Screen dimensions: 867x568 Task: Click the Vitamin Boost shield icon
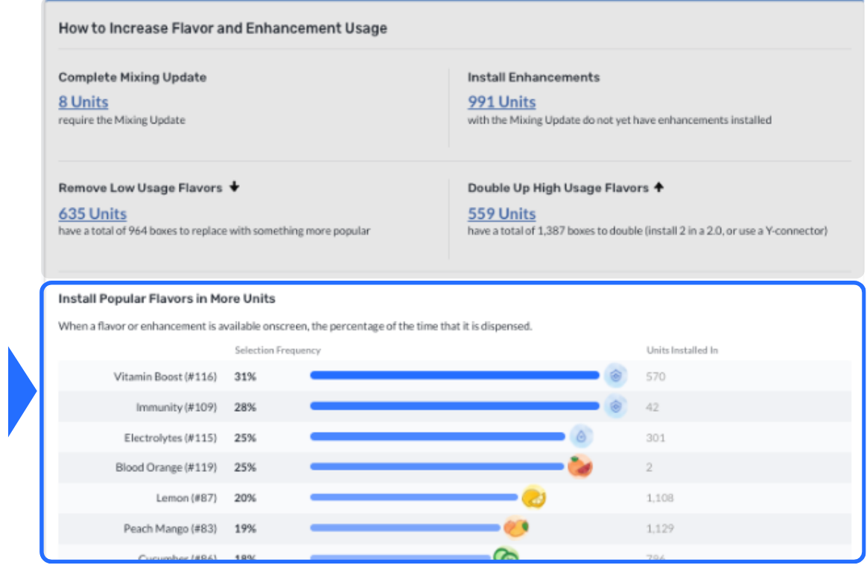pyautogui.click(x=615, y=376)
